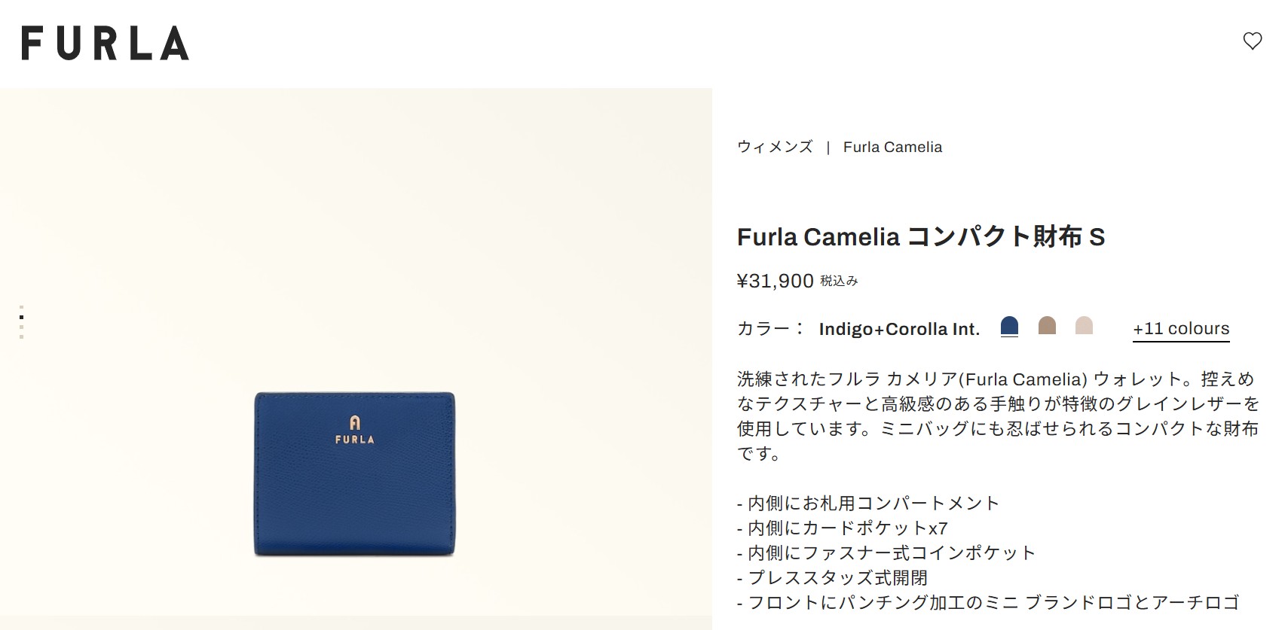Open the FURLA logo homepage link
Screen dimensions: 1285x630
click(105, 43)
